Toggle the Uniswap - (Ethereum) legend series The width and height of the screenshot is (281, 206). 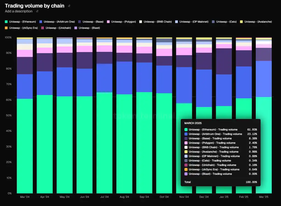(21, 21)
